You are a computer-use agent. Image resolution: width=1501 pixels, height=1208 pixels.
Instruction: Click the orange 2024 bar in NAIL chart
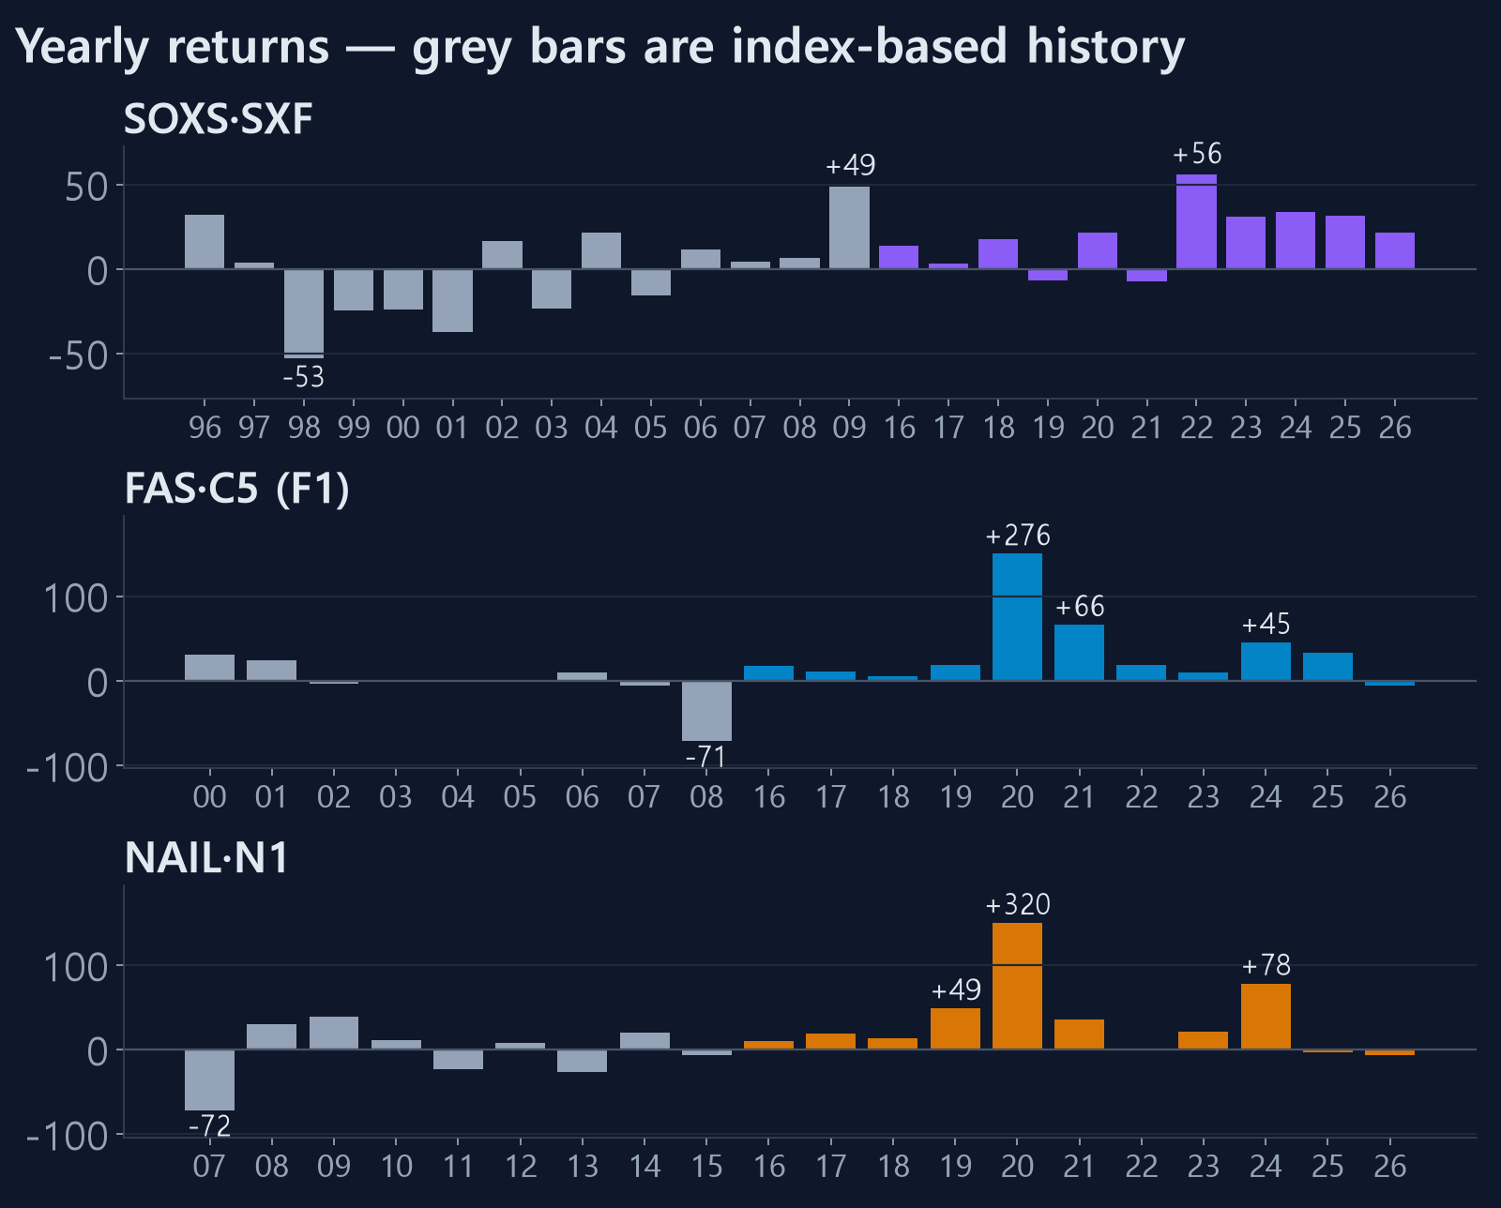[x=1266, y=1017]
